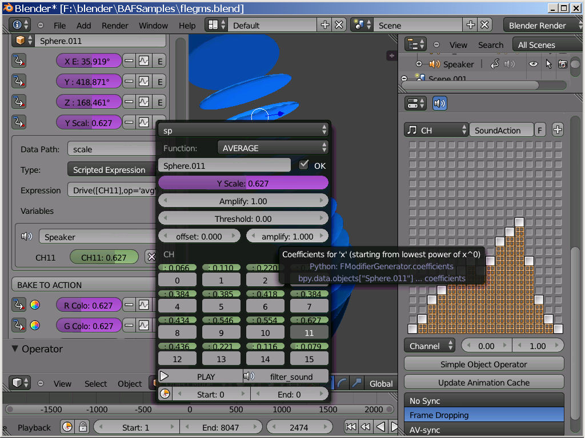Open the File menu
Screen dimensions: 585x438
pyautogui.click(x=59, y=25)
